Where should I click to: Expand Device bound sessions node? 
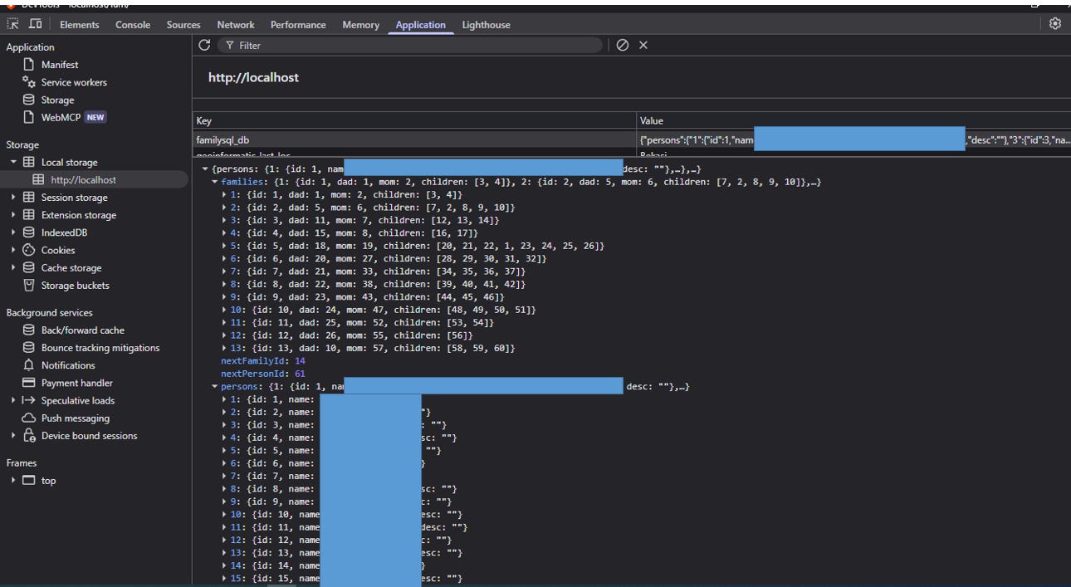tap(13, 436)
